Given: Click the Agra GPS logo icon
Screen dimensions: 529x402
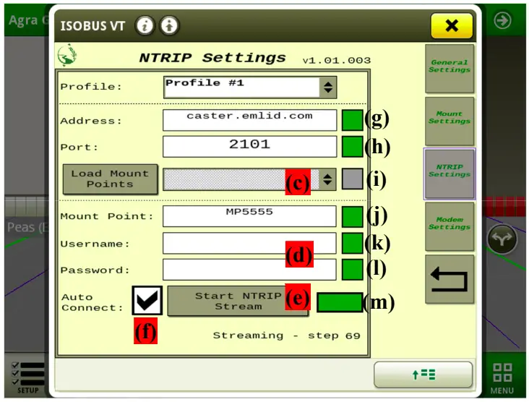Looking at the screenshot, I should click(x=66, y=55).
